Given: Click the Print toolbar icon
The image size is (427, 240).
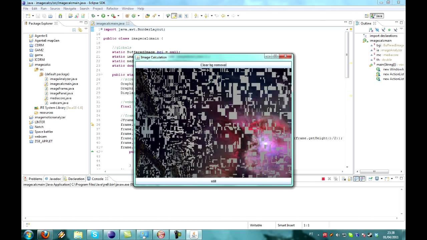Looking at the screenshot, I should (x=50, y=16).
